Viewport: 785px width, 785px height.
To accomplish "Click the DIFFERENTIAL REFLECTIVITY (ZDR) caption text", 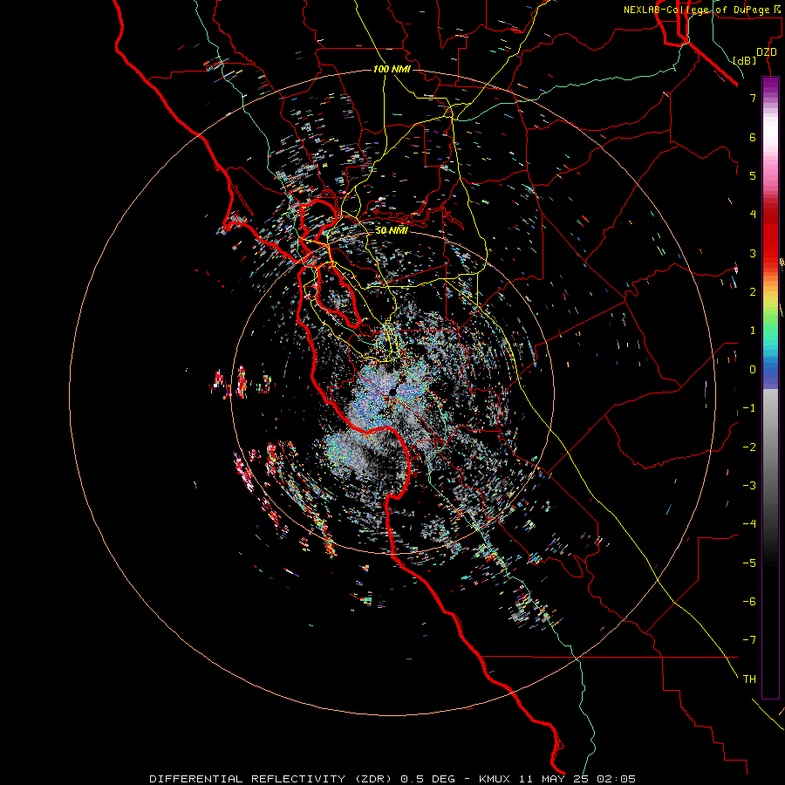I will [272, 779].
